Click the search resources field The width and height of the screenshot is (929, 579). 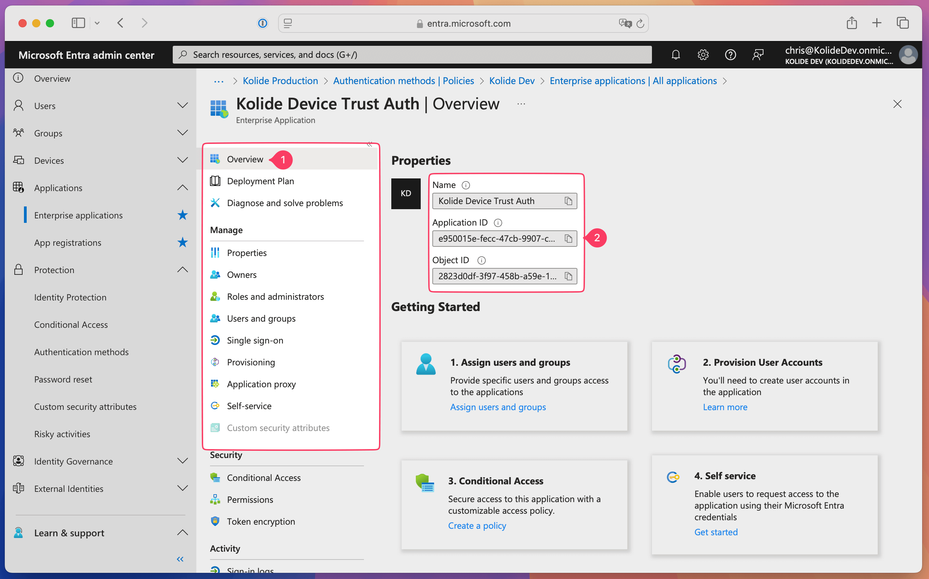click(x=412, y=55)
